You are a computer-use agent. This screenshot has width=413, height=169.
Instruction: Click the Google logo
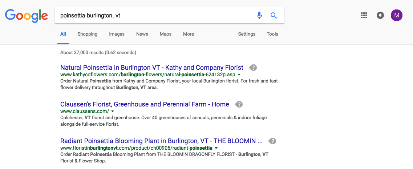(x=26, y=15)
